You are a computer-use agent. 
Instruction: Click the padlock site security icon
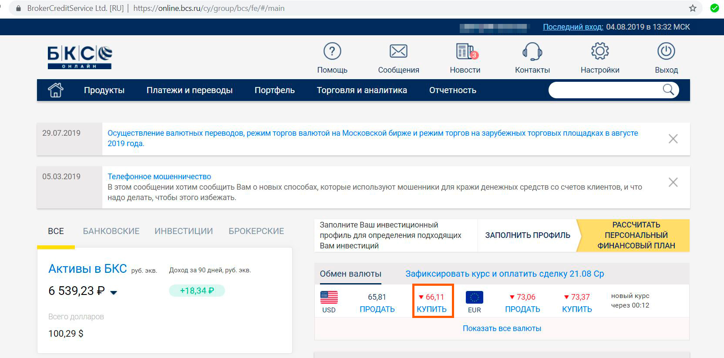18,8
